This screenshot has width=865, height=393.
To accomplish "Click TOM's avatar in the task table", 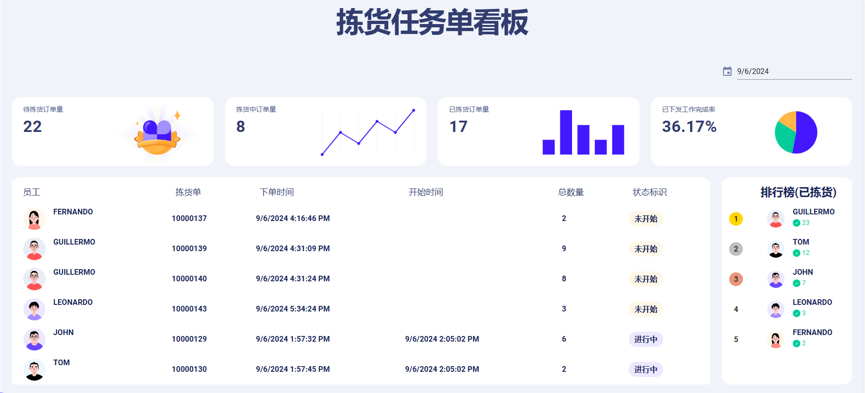I will pyautogui.click(x=34, y=369).
